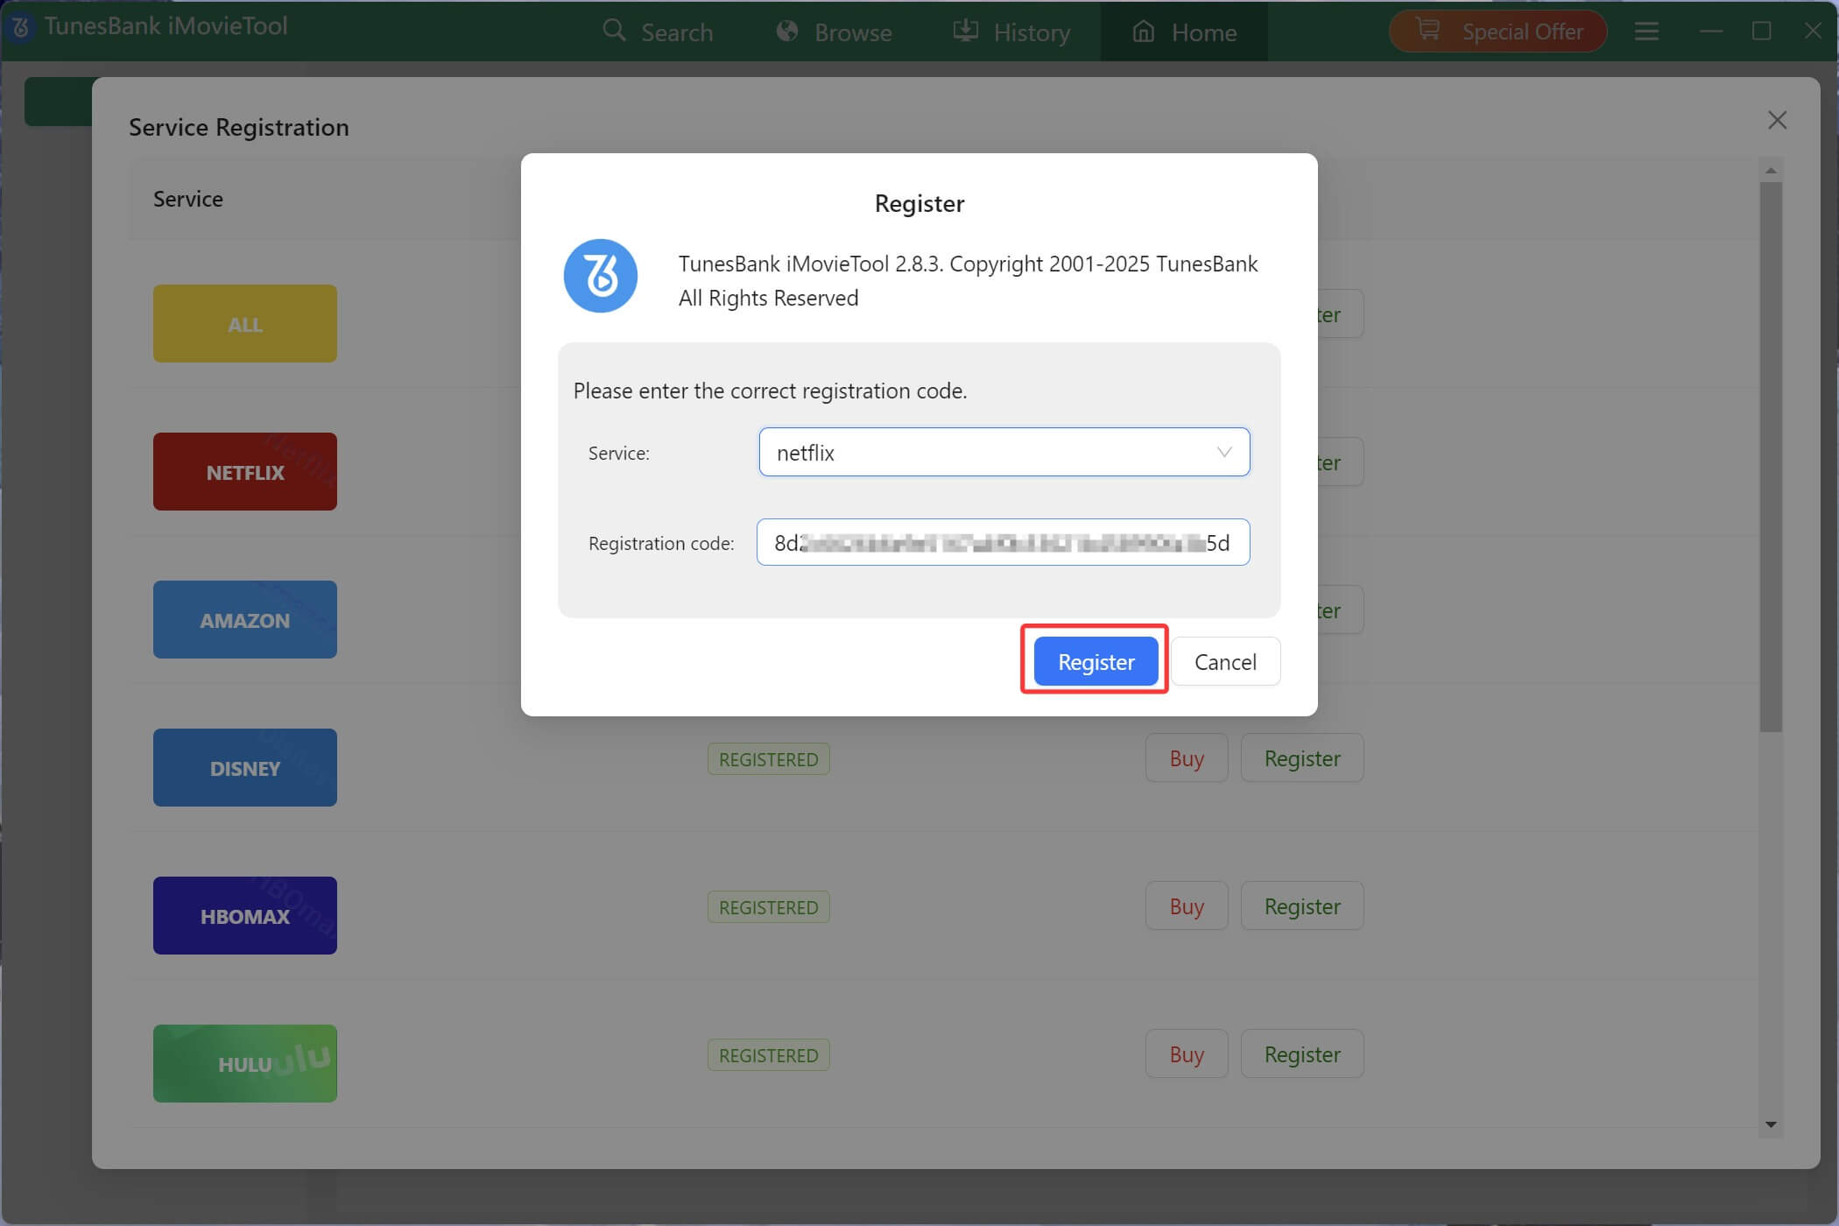The height and width of the screenshot is (1226, 1839).
Task: Click Cancel in the Register dialog
Action: (x=1225, y=661)
